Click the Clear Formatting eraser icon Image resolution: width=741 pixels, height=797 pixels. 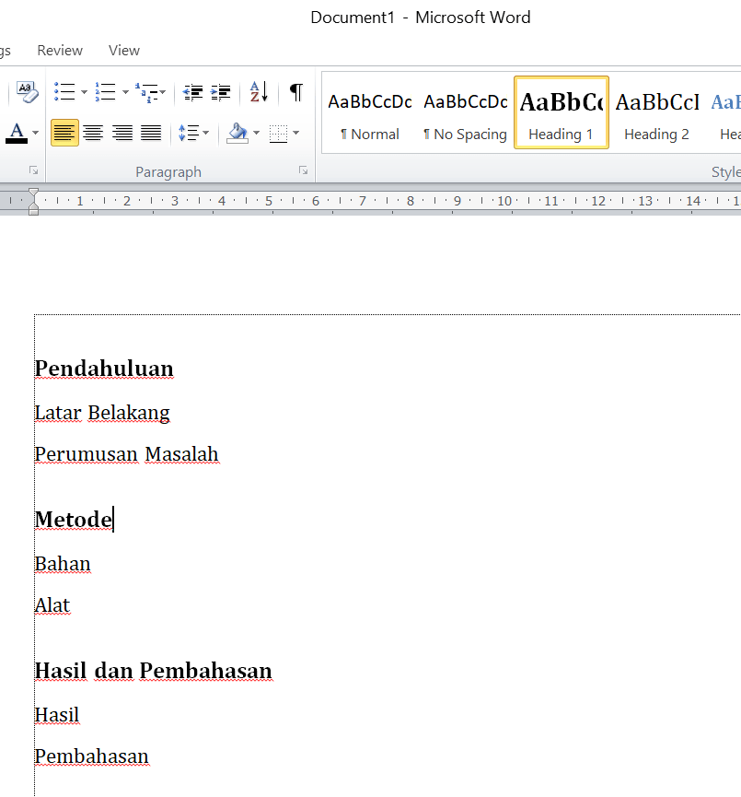point(27,92)
